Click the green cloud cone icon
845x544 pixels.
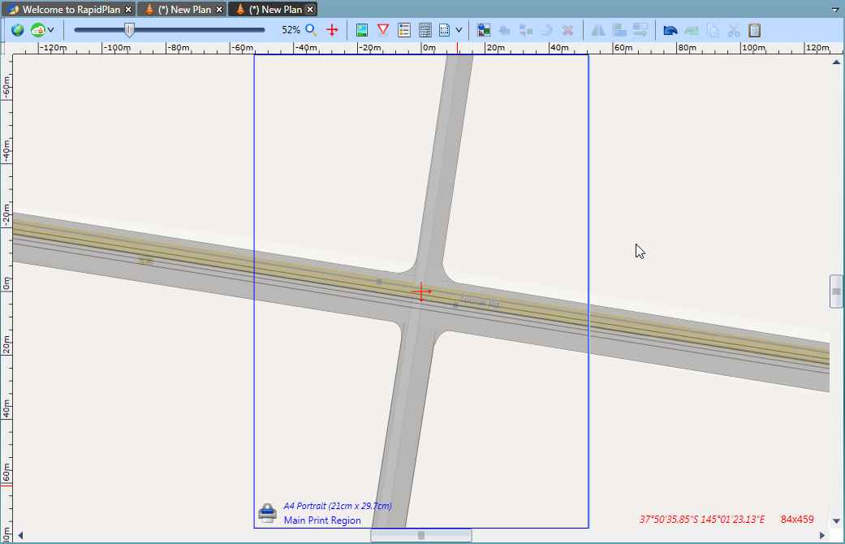pyautogui.click(x=37, y=30)
